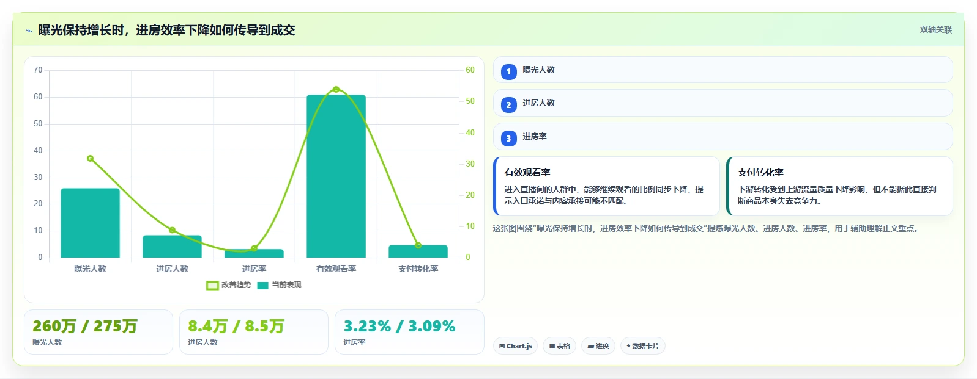Click the 进房率 bar in the chart

coord(254,253)
